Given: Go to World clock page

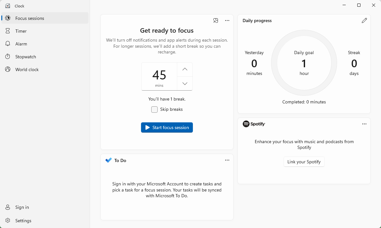Looking at the screenshot, I should tap(27, 69).
